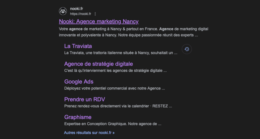Click description 'Expertise en Conception Graphique'
The height and width of the screenshot is (139, 260).
(x=113, y=124)
